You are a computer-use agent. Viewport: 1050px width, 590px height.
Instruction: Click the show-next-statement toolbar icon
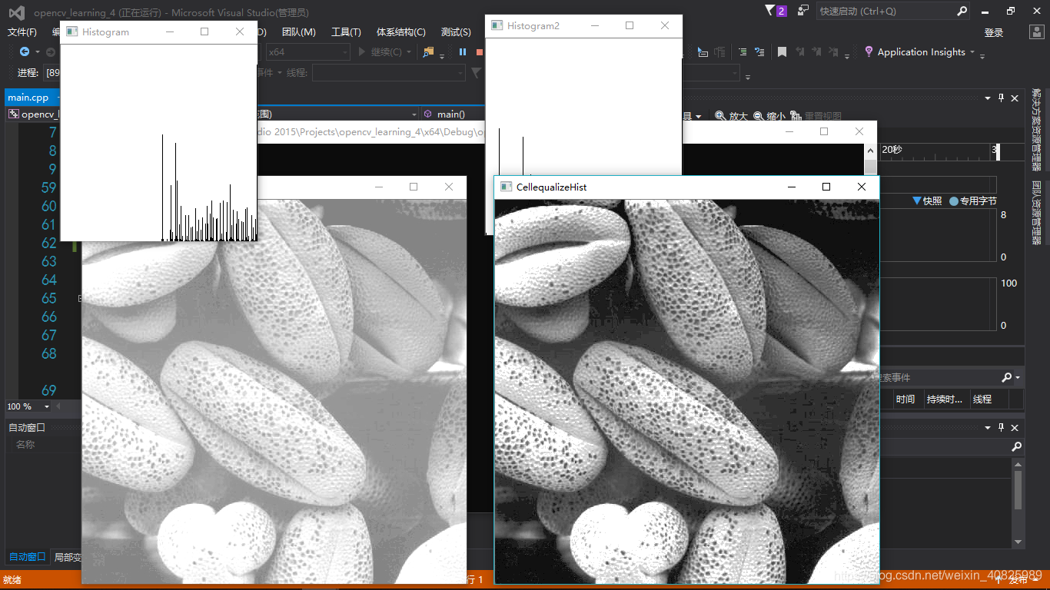[x=703, y=52]
